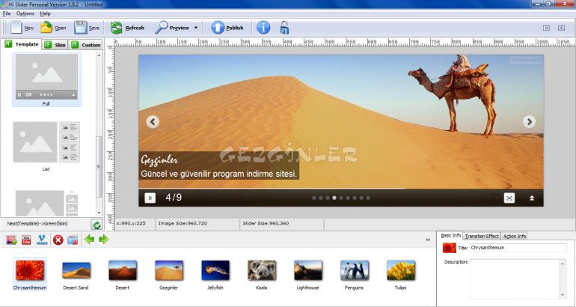The width and height of the screenshot is (576, 307).
Task: Collapse the info panel with the double-chevron
Action: 428,240
